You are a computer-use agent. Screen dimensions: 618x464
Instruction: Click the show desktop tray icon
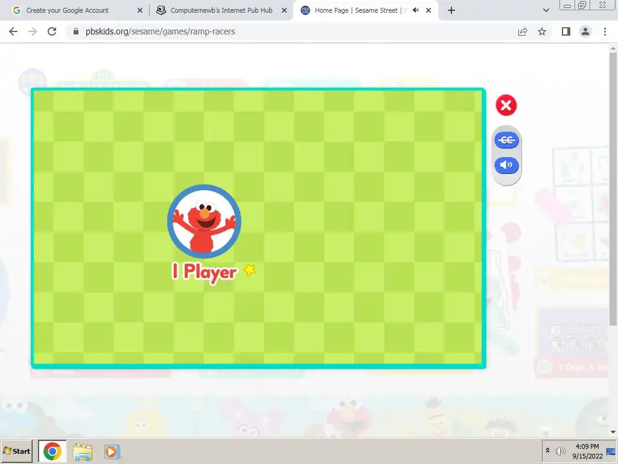click(611, 451)
